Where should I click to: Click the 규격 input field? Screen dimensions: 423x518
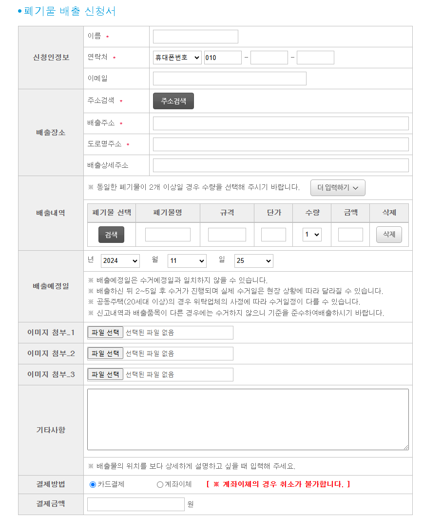pyautogui.click(x=227, y=235)
